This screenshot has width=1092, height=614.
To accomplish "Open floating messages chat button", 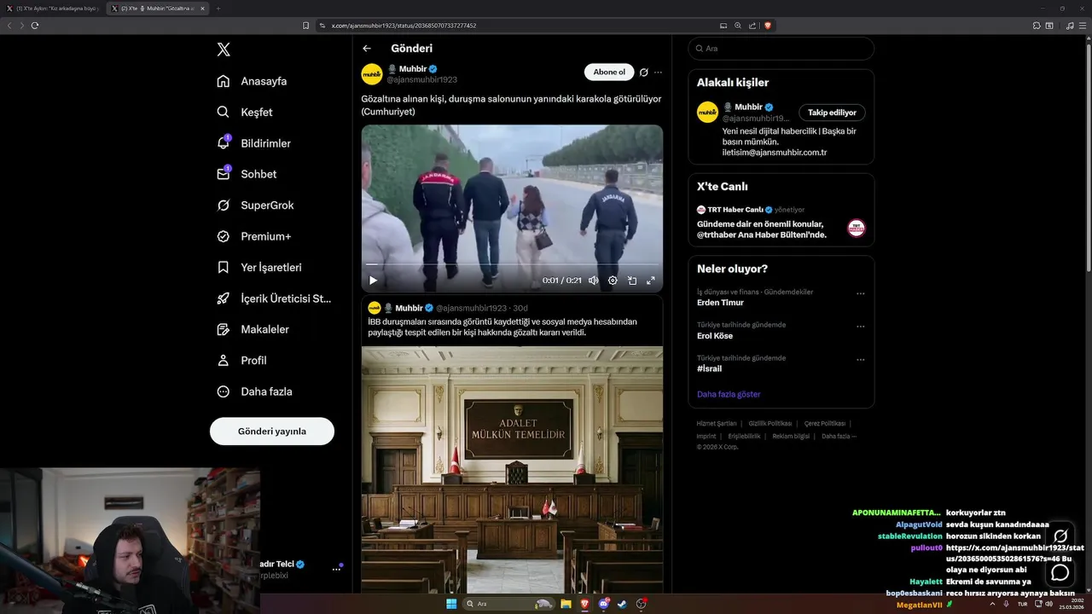I will [x=1060, y=571].
